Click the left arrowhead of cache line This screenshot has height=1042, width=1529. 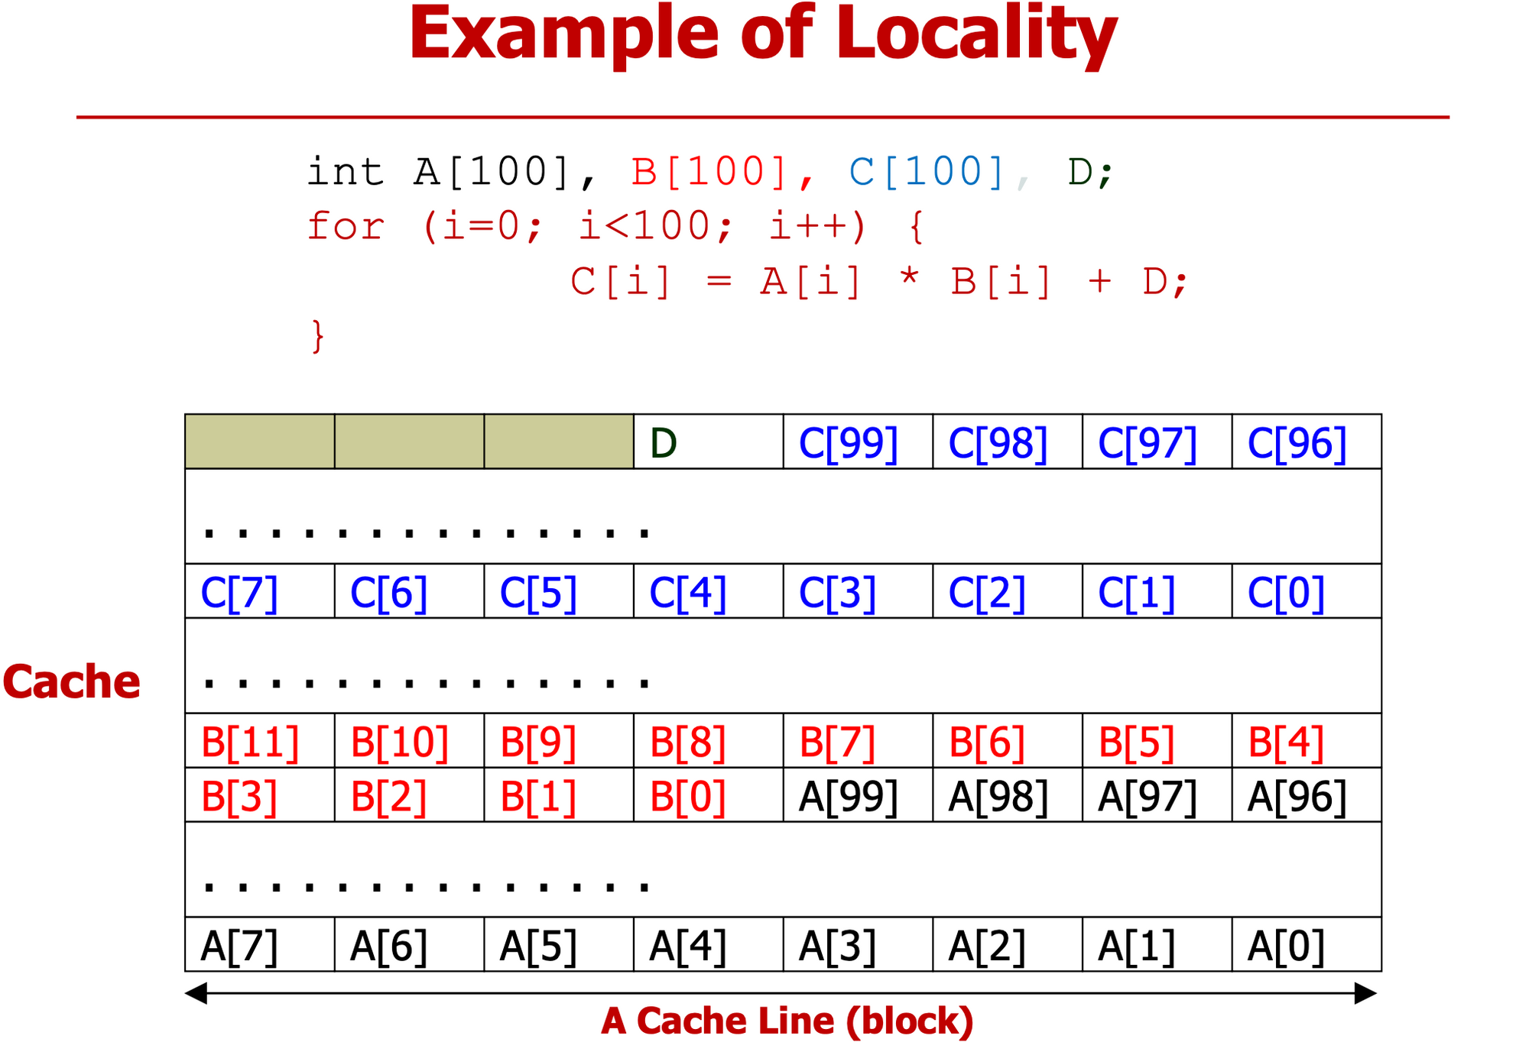pyautogui.click(x=196, y=994)
